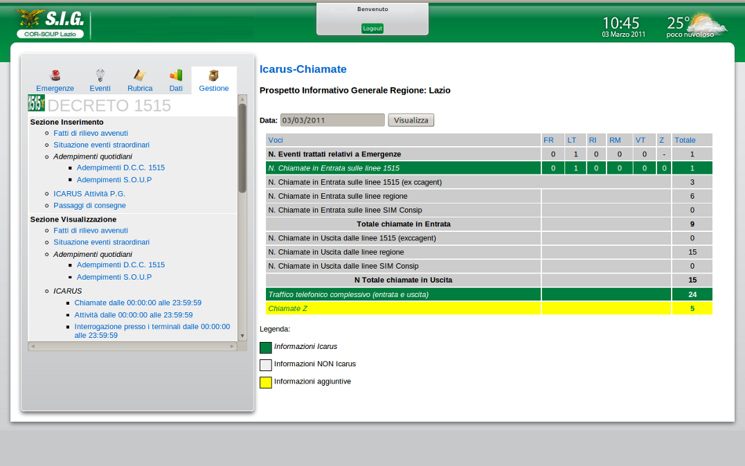Click the Z column header
The width and height of the screenshot is (745, 466).
[664, 140]
